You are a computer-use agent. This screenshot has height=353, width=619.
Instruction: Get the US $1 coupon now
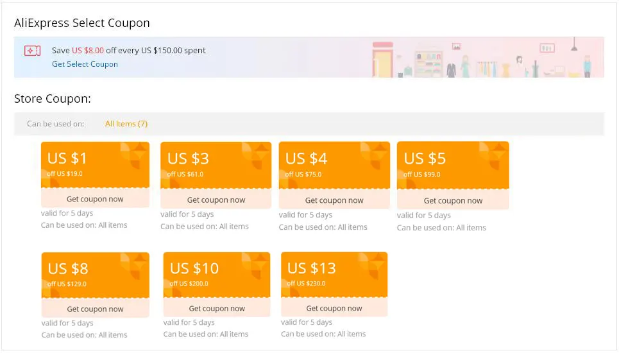(x=95, y=199)
